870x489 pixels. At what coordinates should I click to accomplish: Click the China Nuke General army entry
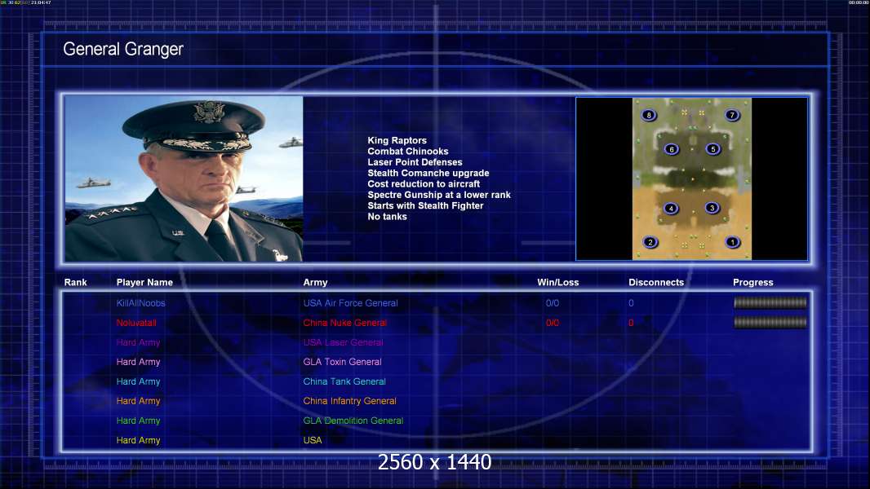344,323
